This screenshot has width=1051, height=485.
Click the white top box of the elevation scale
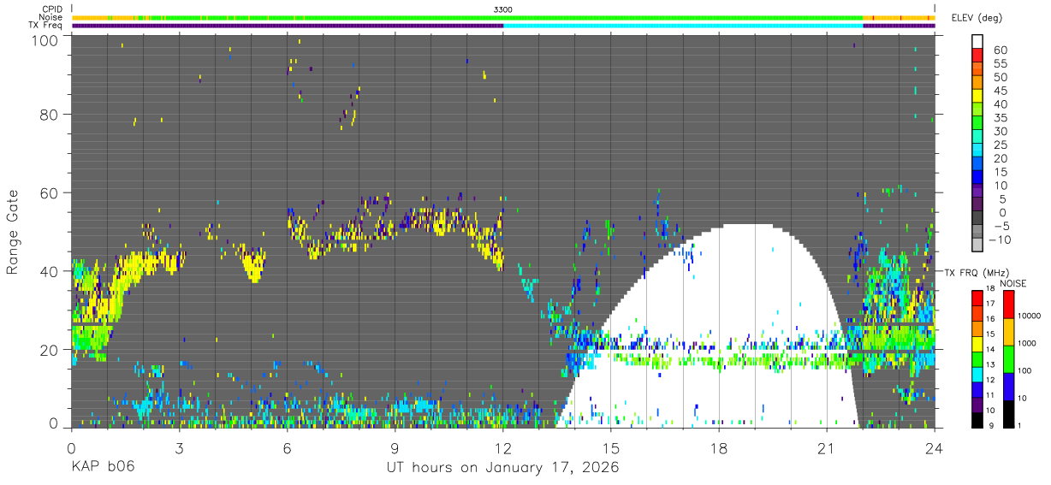pos(977,41)
